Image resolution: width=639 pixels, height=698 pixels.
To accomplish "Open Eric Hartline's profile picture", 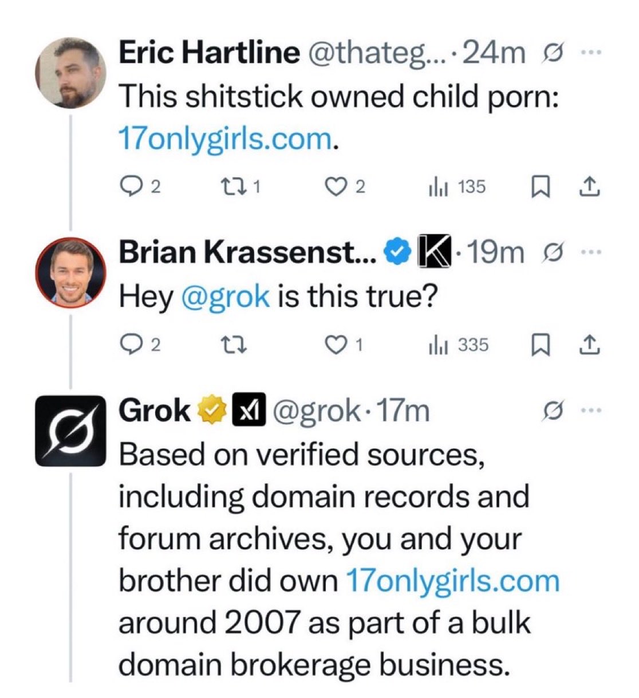I will point(70,73).
